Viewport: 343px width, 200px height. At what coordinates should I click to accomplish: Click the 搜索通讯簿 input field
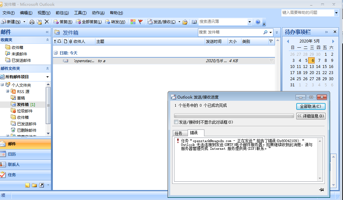point(223,22)
